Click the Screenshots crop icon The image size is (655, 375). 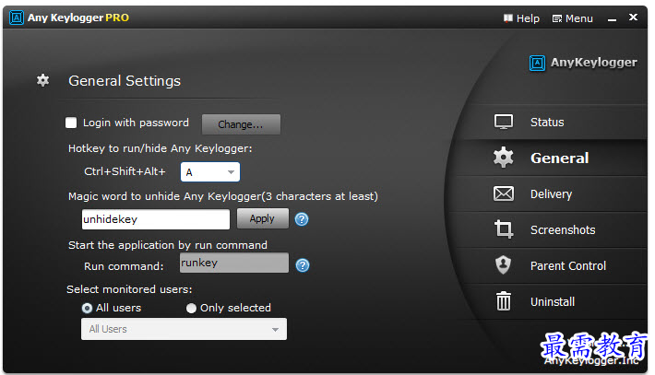coord(504,229)
